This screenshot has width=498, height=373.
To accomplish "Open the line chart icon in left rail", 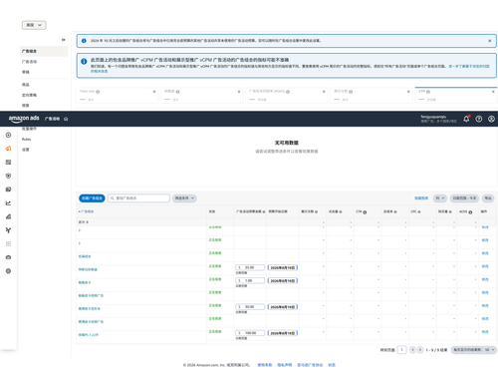I will (8, 203).
